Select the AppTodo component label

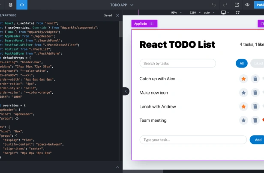[144, 23]
